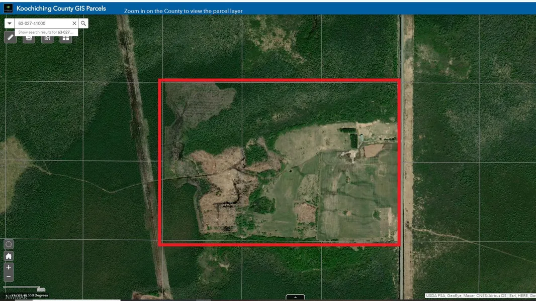Open the search source dropdown arrow
The height and width of the screenshot is (301, 536).
click(10, 24)
